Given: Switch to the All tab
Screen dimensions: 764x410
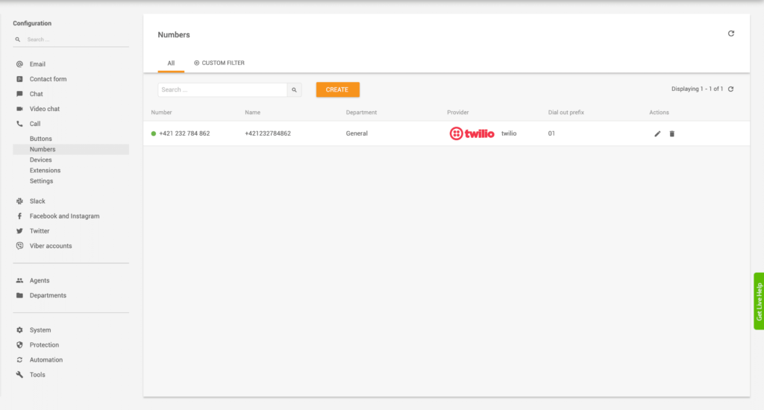Looking at the screenshot, I should 171,63.
